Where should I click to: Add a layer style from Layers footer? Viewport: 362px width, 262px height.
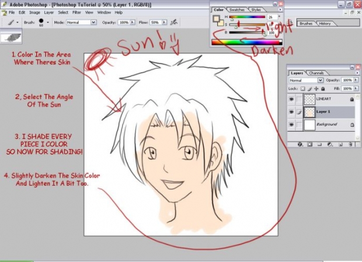300,144
